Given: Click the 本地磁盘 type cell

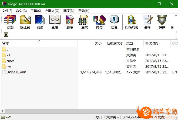Looking at the screenshot, I should click(133, 50).
